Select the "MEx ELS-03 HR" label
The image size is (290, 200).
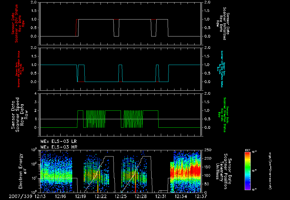coord(59,147)
